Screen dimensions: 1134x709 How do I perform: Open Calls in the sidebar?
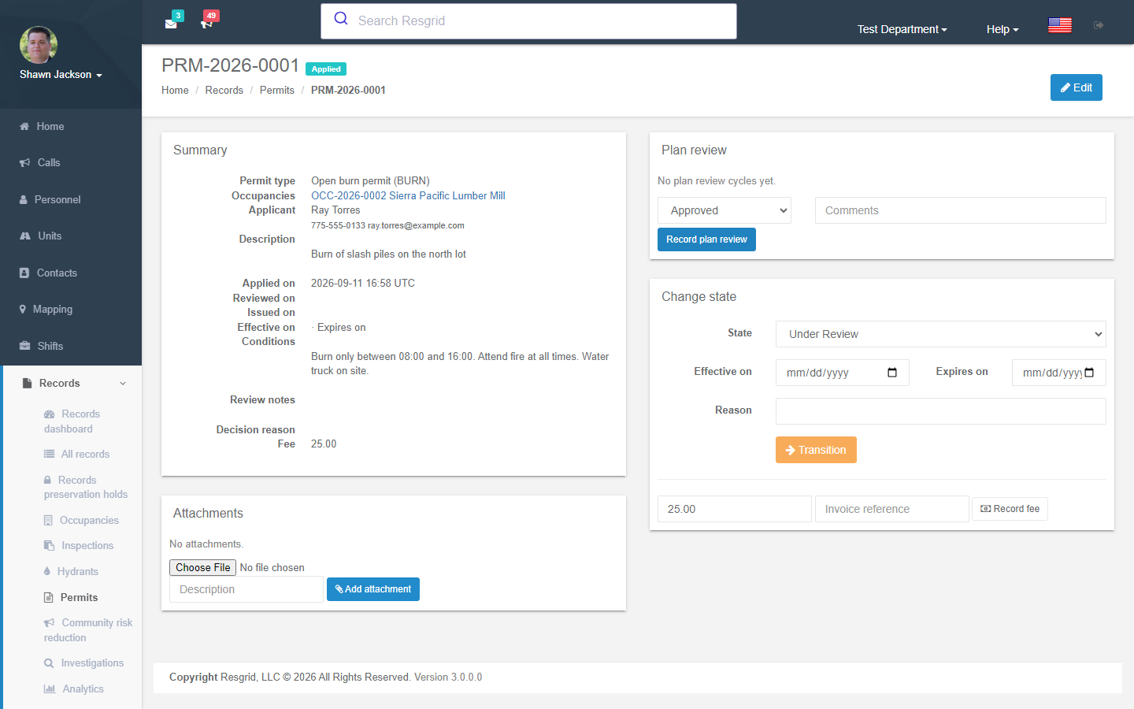coord(49,163)
